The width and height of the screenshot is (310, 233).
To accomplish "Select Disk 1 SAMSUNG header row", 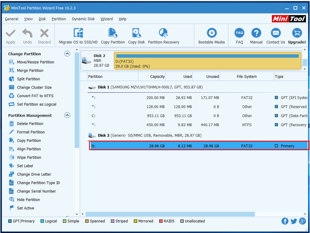I will [198, 87].
